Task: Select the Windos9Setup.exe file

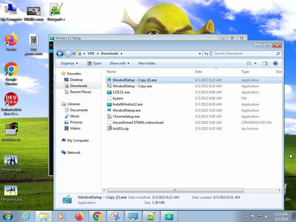Action: pos(194,110)
